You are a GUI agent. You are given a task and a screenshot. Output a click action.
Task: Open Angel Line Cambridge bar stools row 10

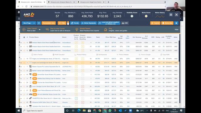point(47,59)
